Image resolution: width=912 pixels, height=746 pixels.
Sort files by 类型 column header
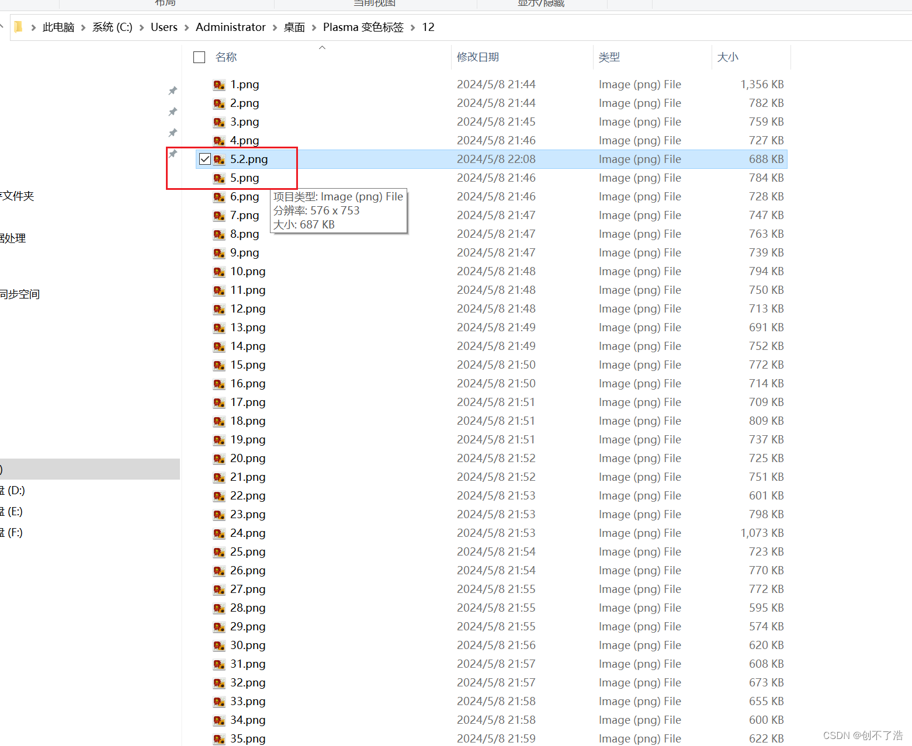609,57
